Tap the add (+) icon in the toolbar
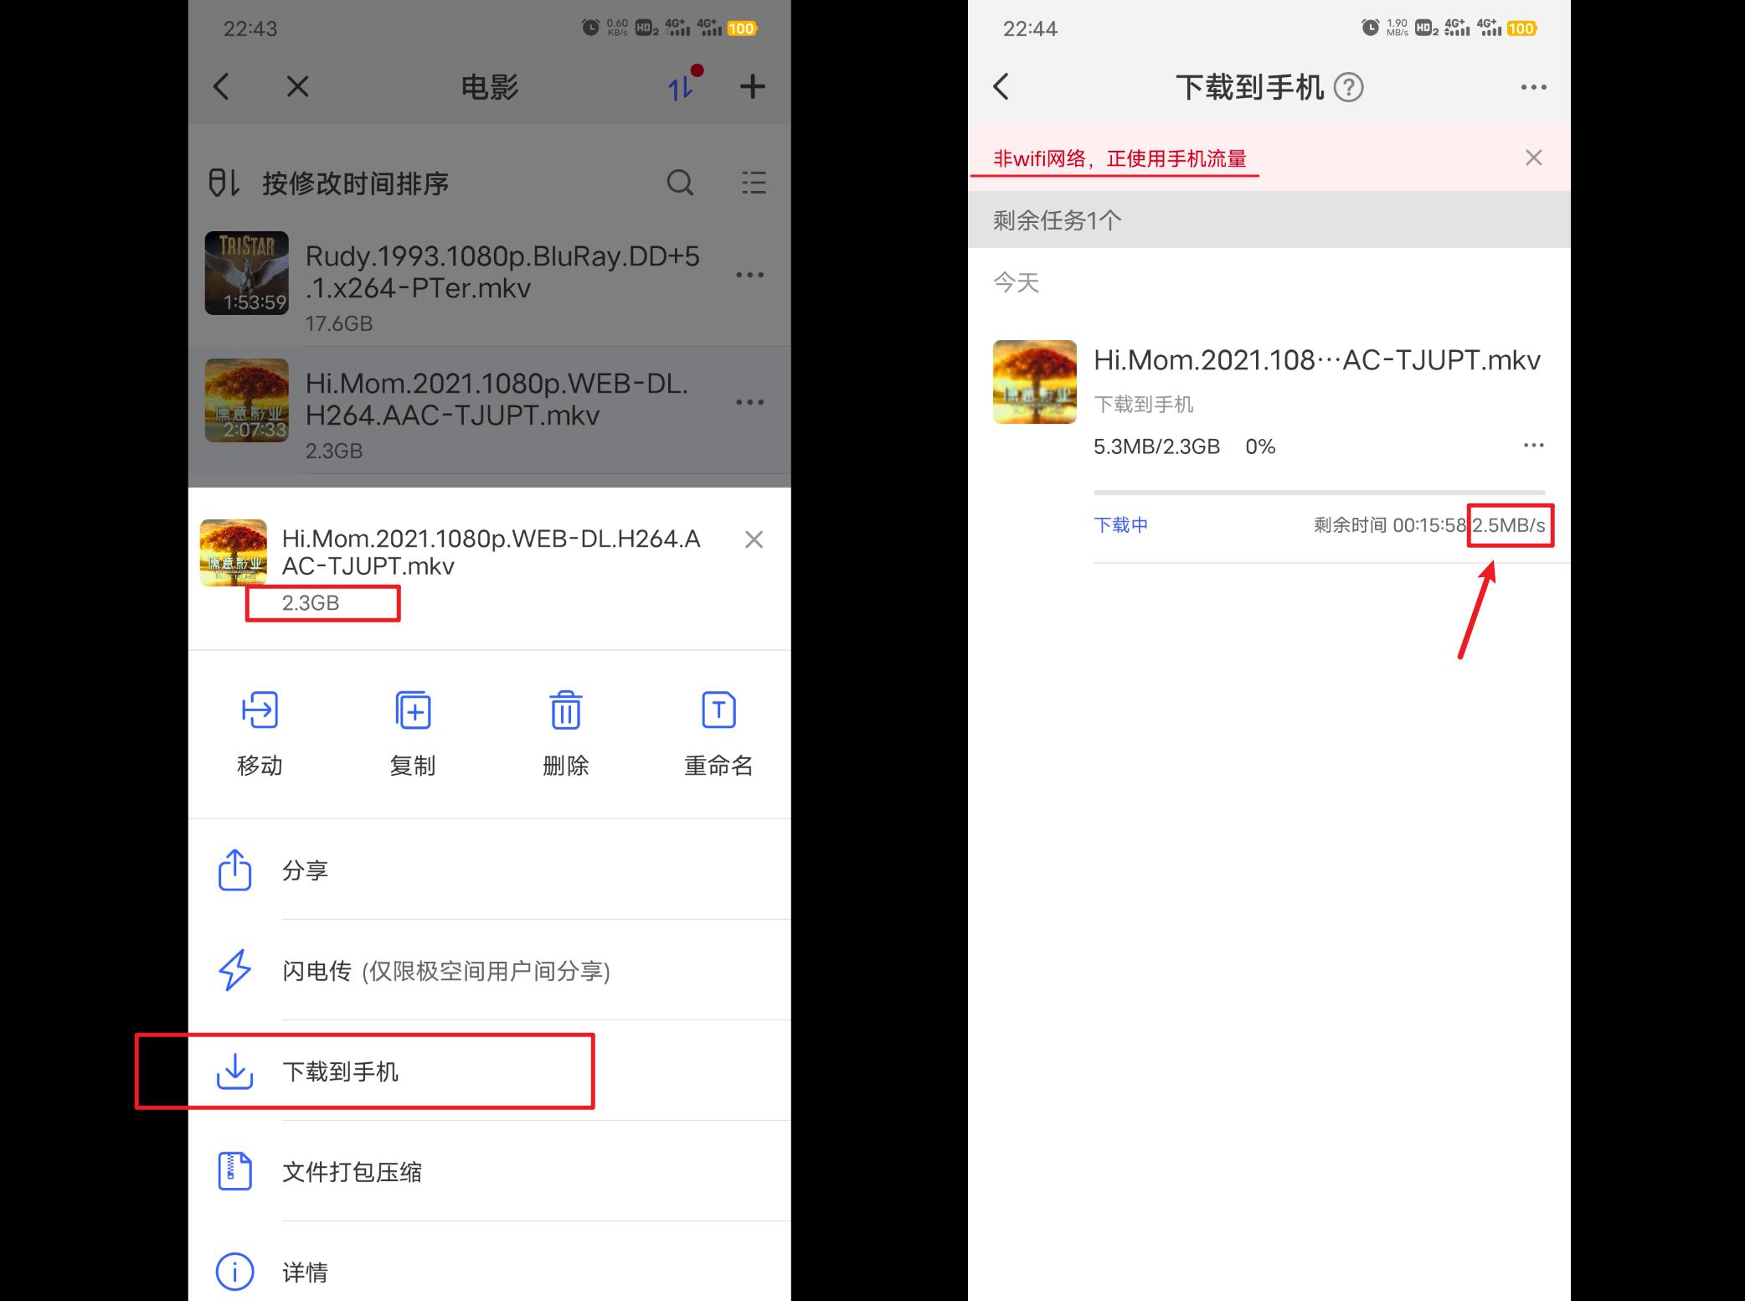The width and height of the screenshot is (1745, 1301). point(751,85)
